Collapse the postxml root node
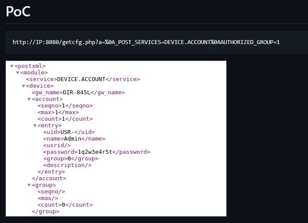This screenshot has width=308, height=223. coord(12,66)
